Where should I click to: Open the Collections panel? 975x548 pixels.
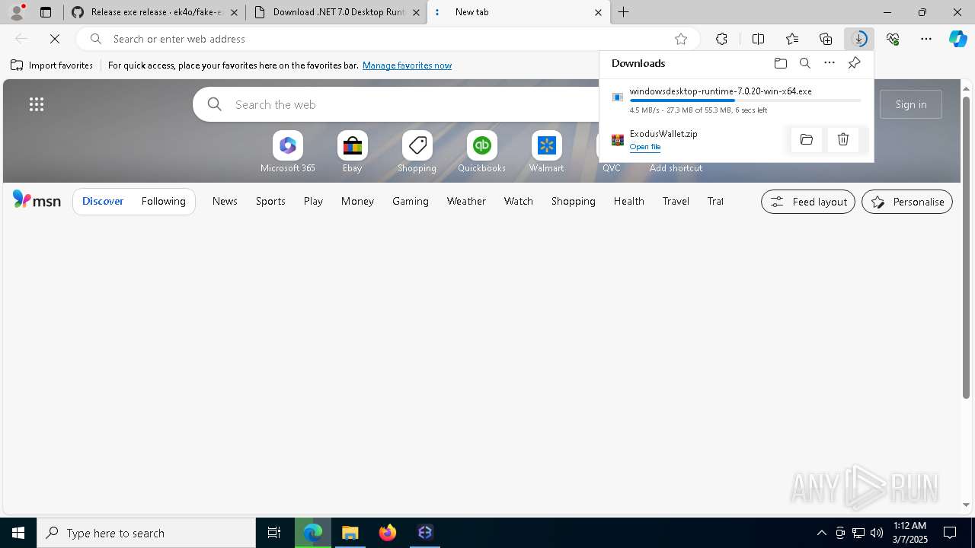826,39
